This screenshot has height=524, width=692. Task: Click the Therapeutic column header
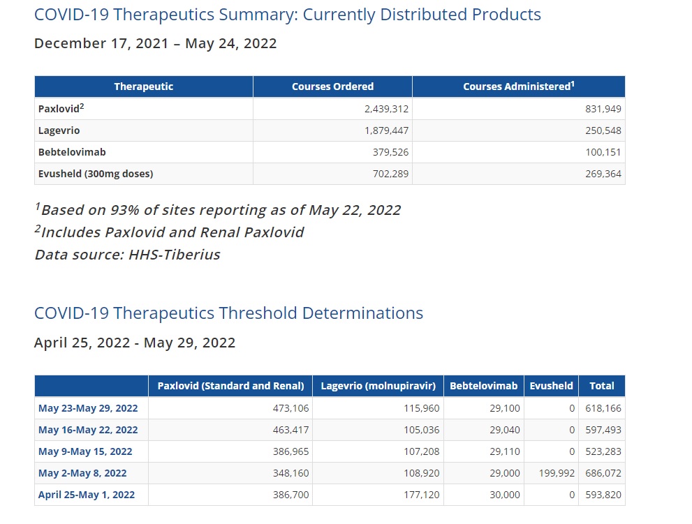point(144,87)
